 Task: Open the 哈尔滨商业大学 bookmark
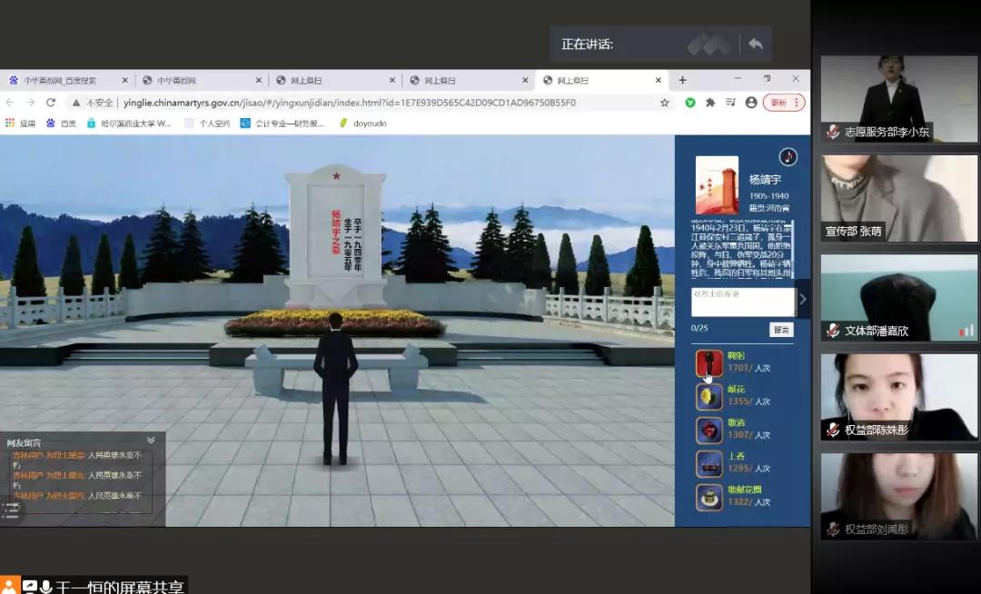pyautogui.click(x=129, y=124)
